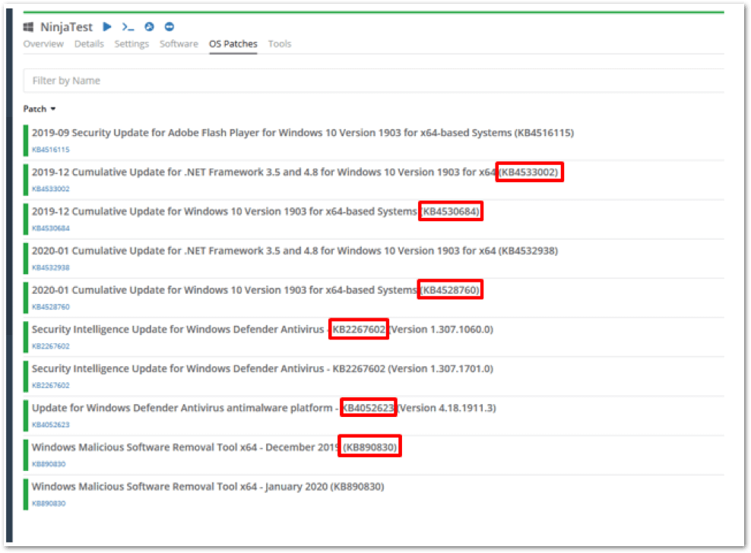Open the KB4516115 link under Adobe Flash update
This screenshot has height=553, width=751.
coord(50,150)
